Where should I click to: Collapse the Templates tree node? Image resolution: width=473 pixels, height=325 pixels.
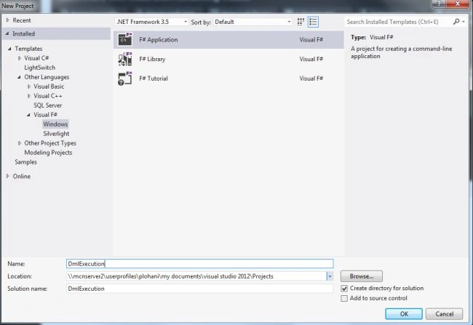coord(9,49)
